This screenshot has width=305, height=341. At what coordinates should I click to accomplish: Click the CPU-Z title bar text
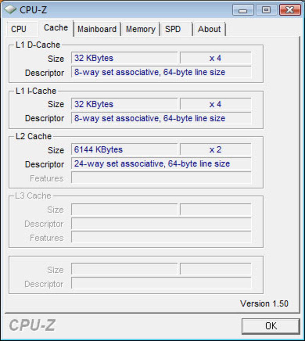(33, 10)
